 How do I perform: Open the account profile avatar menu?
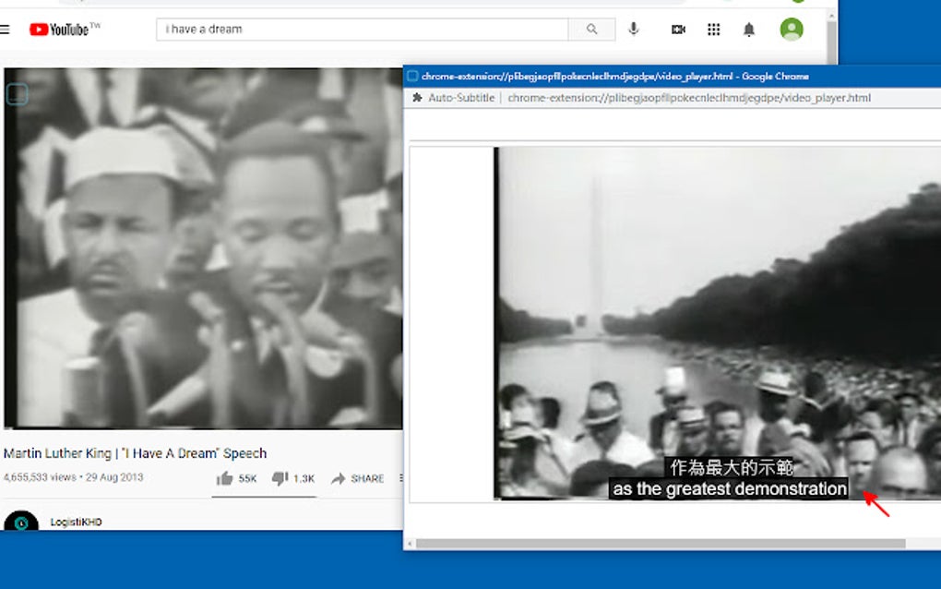(791, 29)
